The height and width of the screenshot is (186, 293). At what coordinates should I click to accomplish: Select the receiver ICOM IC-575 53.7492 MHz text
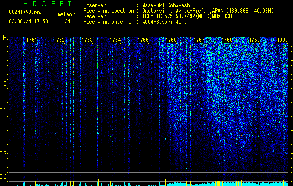187,16
